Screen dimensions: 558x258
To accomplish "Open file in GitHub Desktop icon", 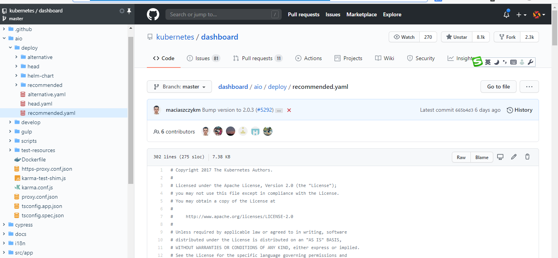I will pos(500,157).
